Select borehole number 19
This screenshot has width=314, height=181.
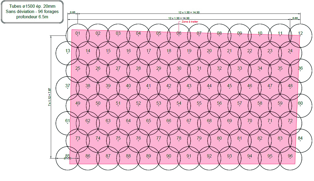tap(189, 51)
